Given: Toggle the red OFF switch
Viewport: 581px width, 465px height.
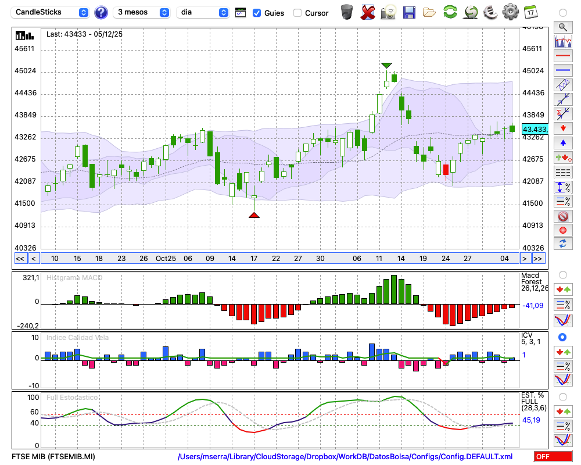Looking at the screenshot, I should tap(553, 456).
